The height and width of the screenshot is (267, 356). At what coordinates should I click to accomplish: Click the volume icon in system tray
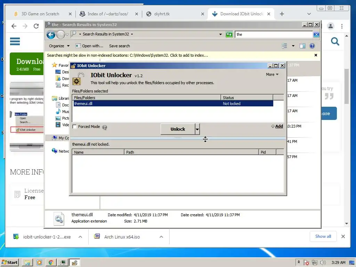coord(323,262)
